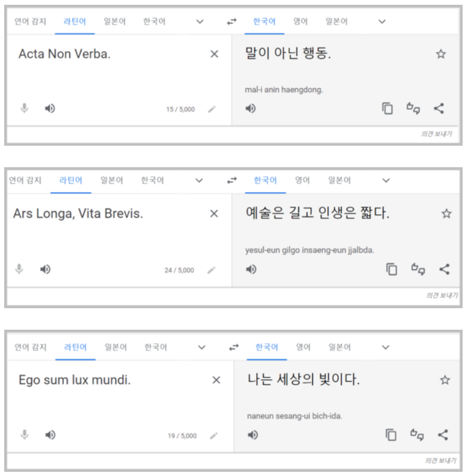This screenshot has height=476, width=465.
Task: Click pencil edit icon under Ars Longa text
Action: (211, 270)
